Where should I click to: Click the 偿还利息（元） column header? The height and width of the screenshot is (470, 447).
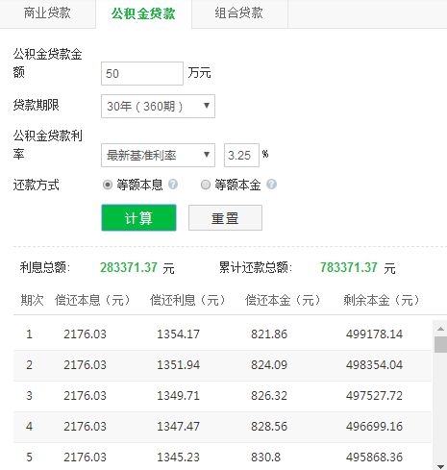[x=187, y=300]
